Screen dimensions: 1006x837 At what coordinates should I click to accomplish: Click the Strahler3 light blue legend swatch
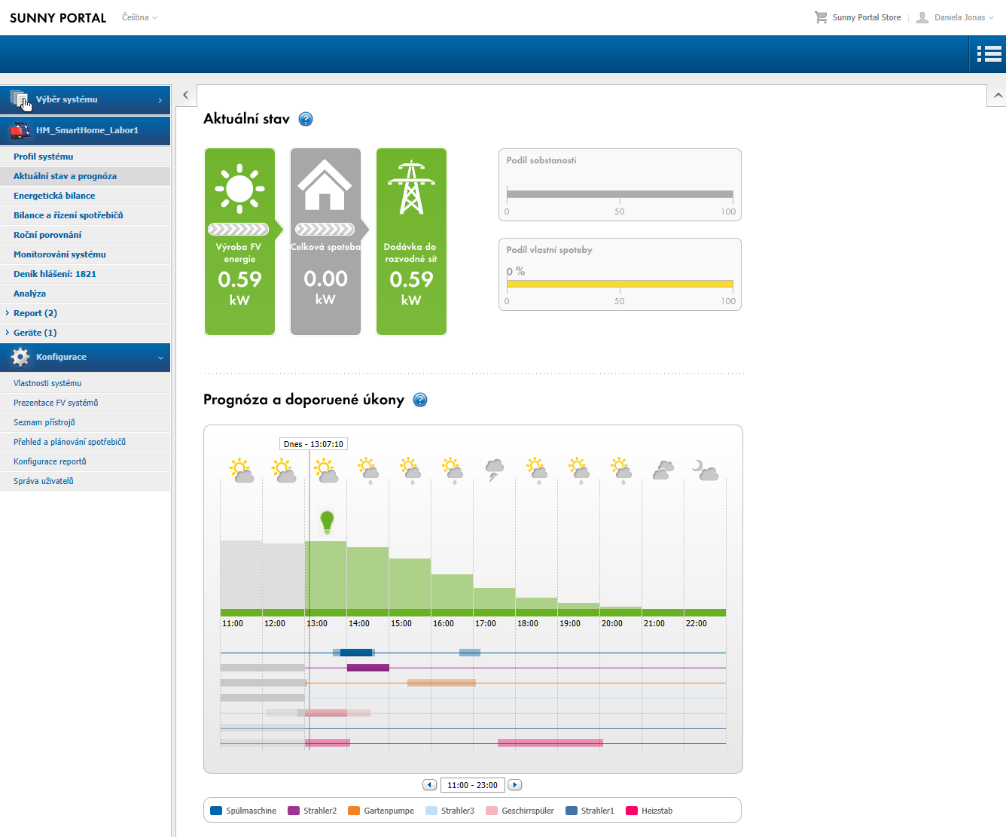point(431,811)
